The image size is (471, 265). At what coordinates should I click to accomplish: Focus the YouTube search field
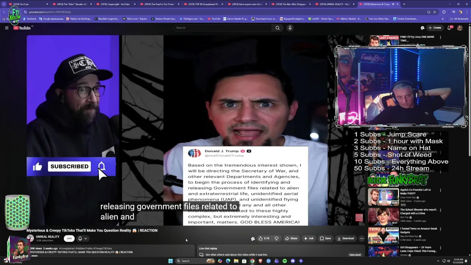[x=223, y=28]
